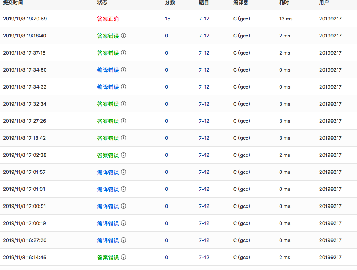Select timestamp 2019/11/8 17:27:26
Image resolution: width=357 pixels, height=270 pixels.
(x=25, y=121)
